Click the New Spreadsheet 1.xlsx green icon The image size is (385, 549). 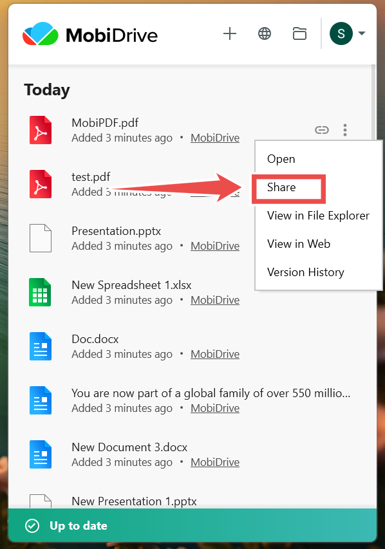tap(40, 292)
